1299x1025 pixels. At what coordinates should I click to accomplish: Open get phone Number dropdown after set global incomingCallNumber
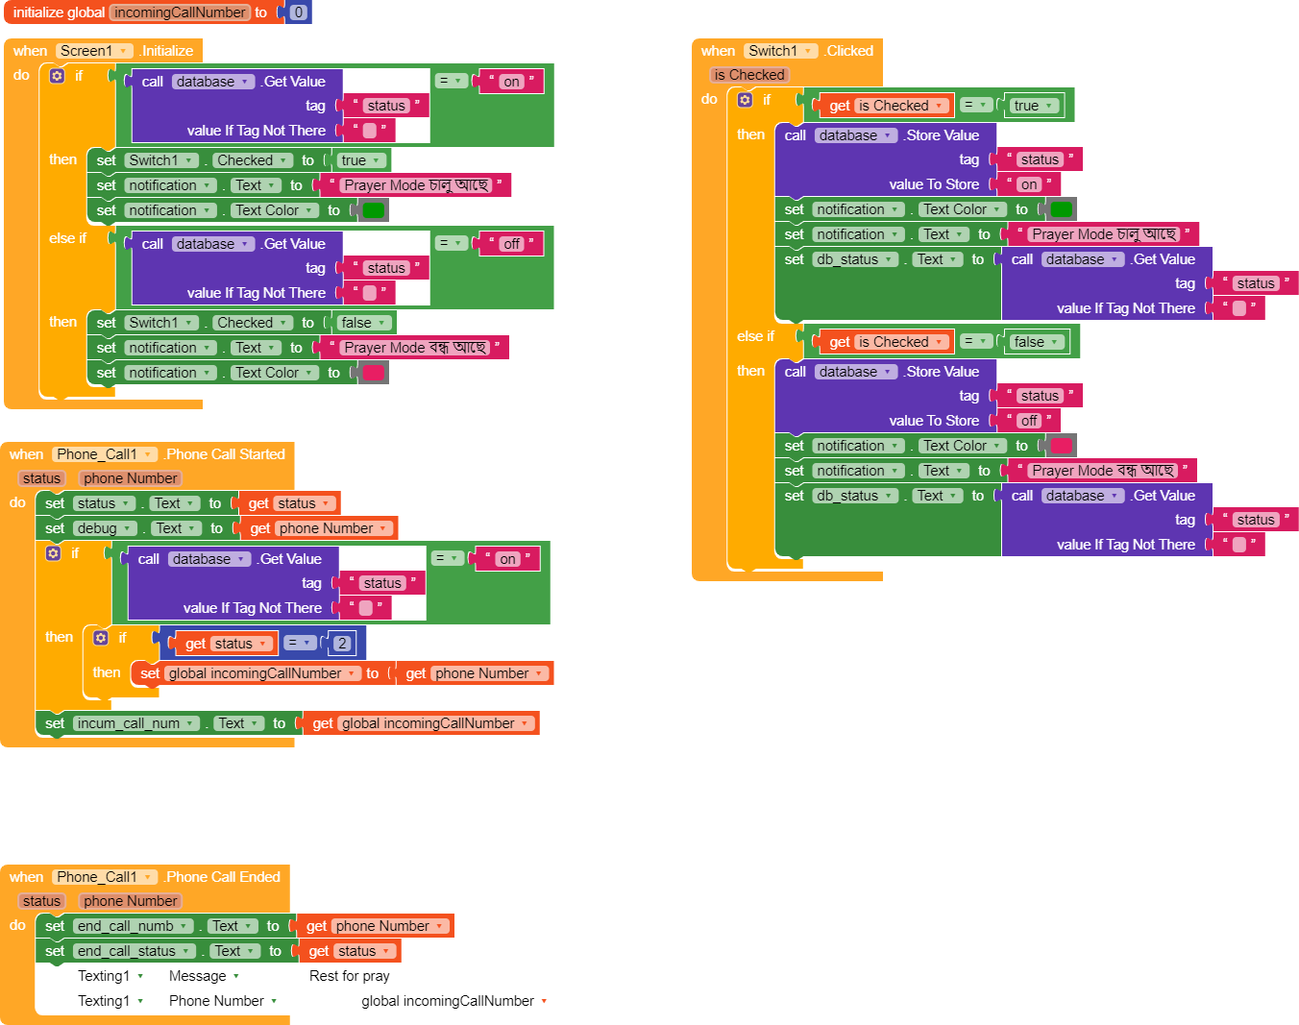pyautogui.click(x=490, y=673)
